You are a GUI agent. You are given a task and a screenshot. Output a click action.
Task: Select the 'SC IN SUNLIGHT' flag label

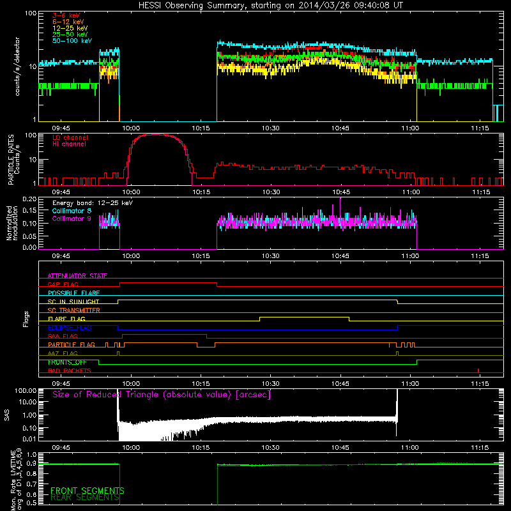click(x=73, y=301)
